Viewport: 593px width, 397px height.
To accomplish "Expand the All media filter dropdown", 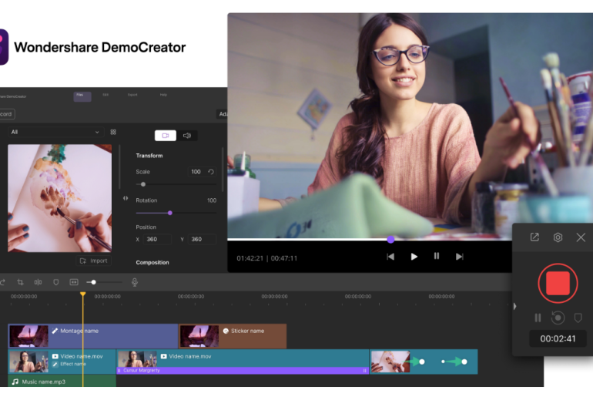I will 55,132.
